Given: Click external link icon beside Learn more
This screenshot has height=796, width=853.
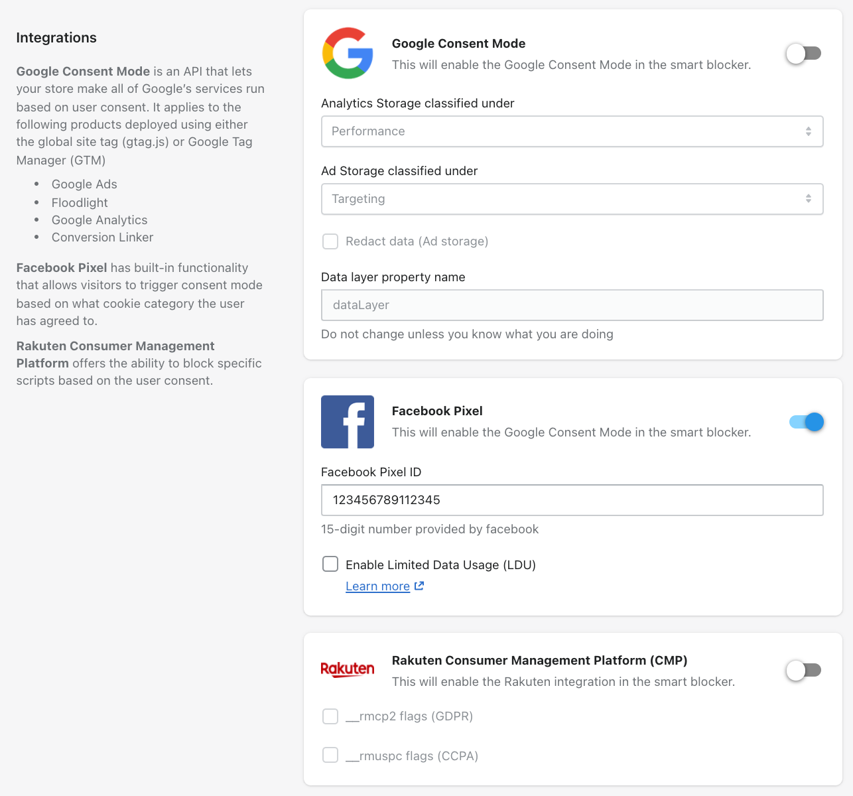Looking at the screenshot, I should [x=419, y=586].
